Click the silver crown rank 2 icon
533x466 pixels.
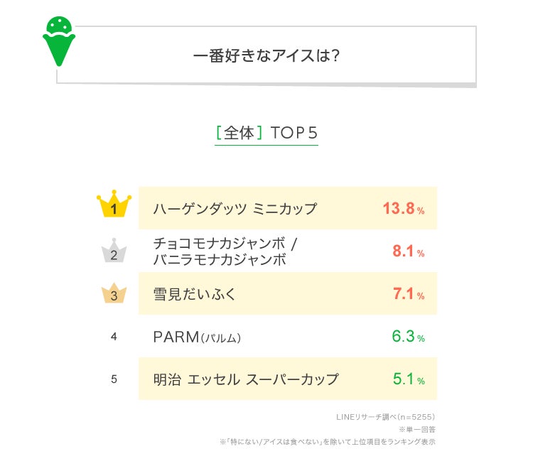[114, 252]
